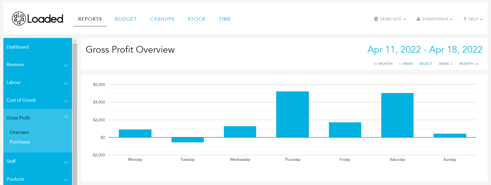Image resolution: width=491 pixels, height=185 pixels.
Task: Click the $6,000 axis label
Action: pyautogui.click(x=99, y=85)
